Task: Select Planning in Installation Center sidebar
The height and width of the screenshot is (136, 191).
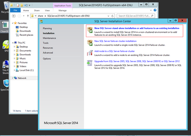Action: pos(47,28)
